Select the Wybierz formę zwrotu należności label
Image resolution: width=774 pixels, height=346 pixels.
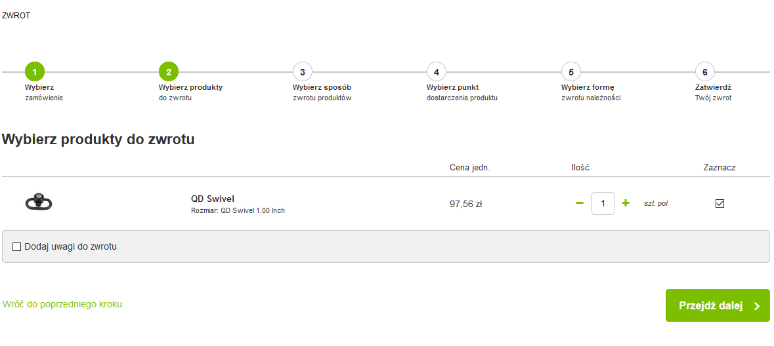click(590, 92)
